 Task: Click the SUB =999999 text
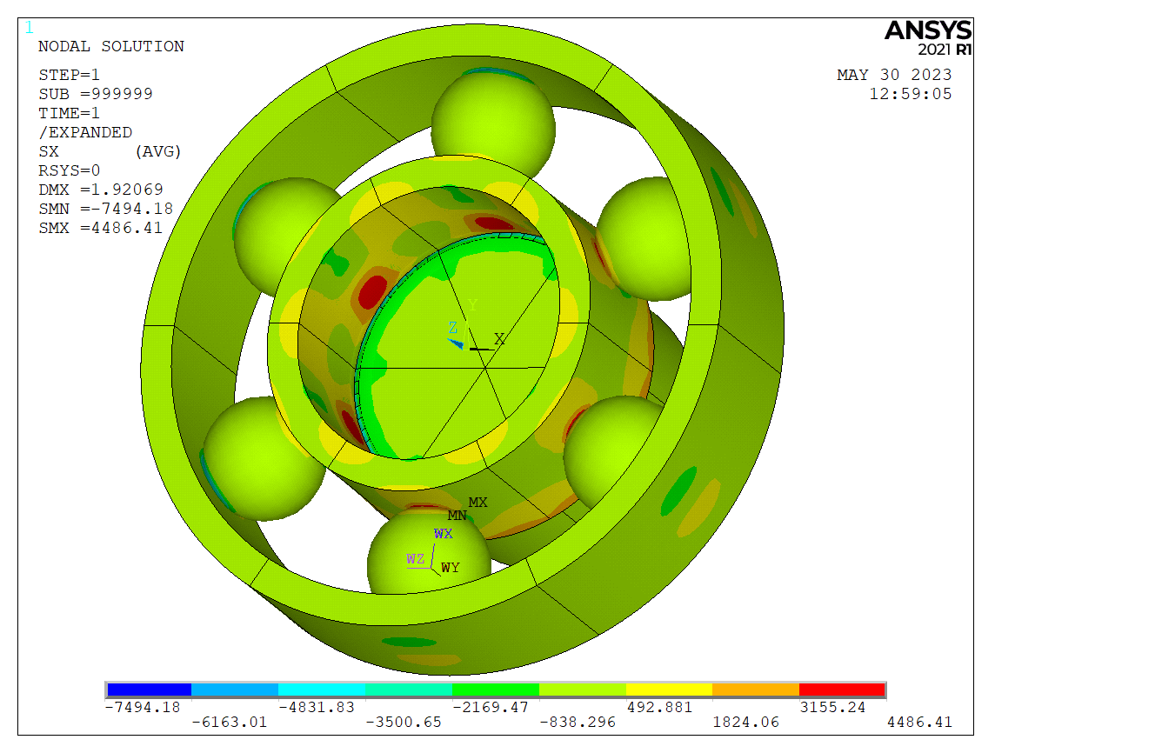(x=96, y=94)
